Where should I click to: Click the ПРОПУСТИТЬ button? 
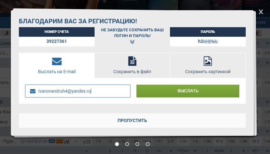click(x=132, y=120)
